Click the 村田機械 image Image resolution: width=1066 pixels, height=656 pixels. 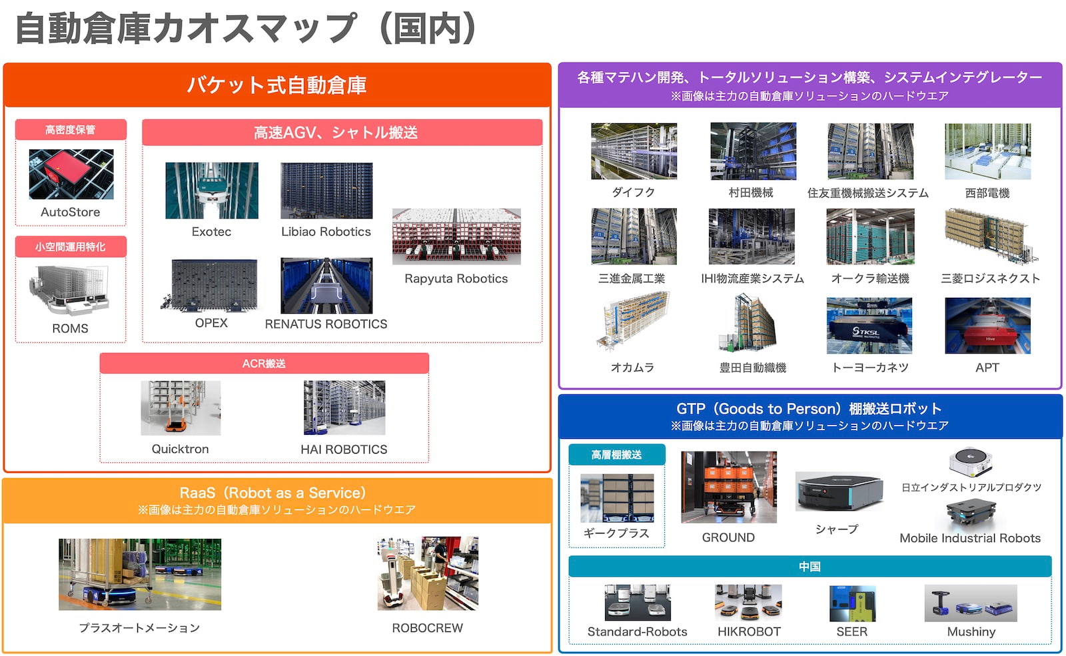pyautogui.click(x=753, y=151)
